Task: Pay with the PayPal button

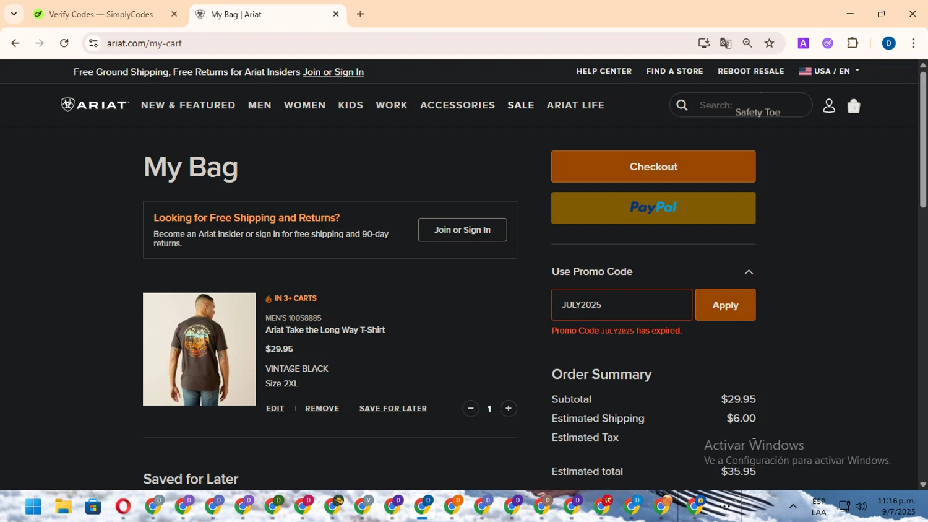Action: [x=653, y=207]
